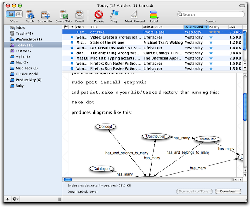This screenshot has width=251, height=207.
Task: Toggle unread dot on State of the iPhone
Action: coord(72,42)
